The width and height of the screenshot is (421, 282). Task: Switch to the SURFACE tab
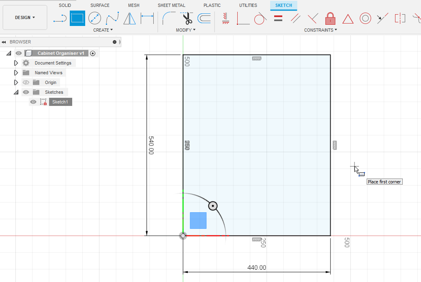[x=100, y=5]
